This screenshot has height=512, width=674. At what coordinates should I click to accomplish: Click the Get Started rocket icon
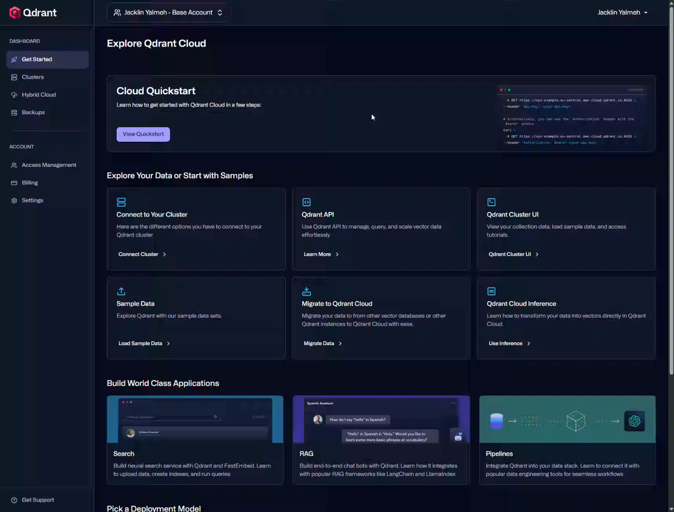pos(14,60)
